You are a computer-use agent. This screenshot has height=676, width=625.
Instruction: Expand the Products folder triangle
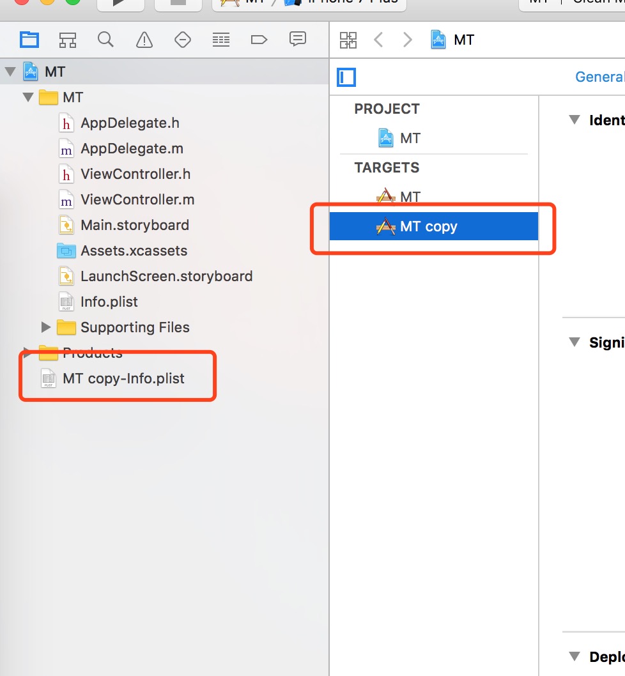coord(27,353)
